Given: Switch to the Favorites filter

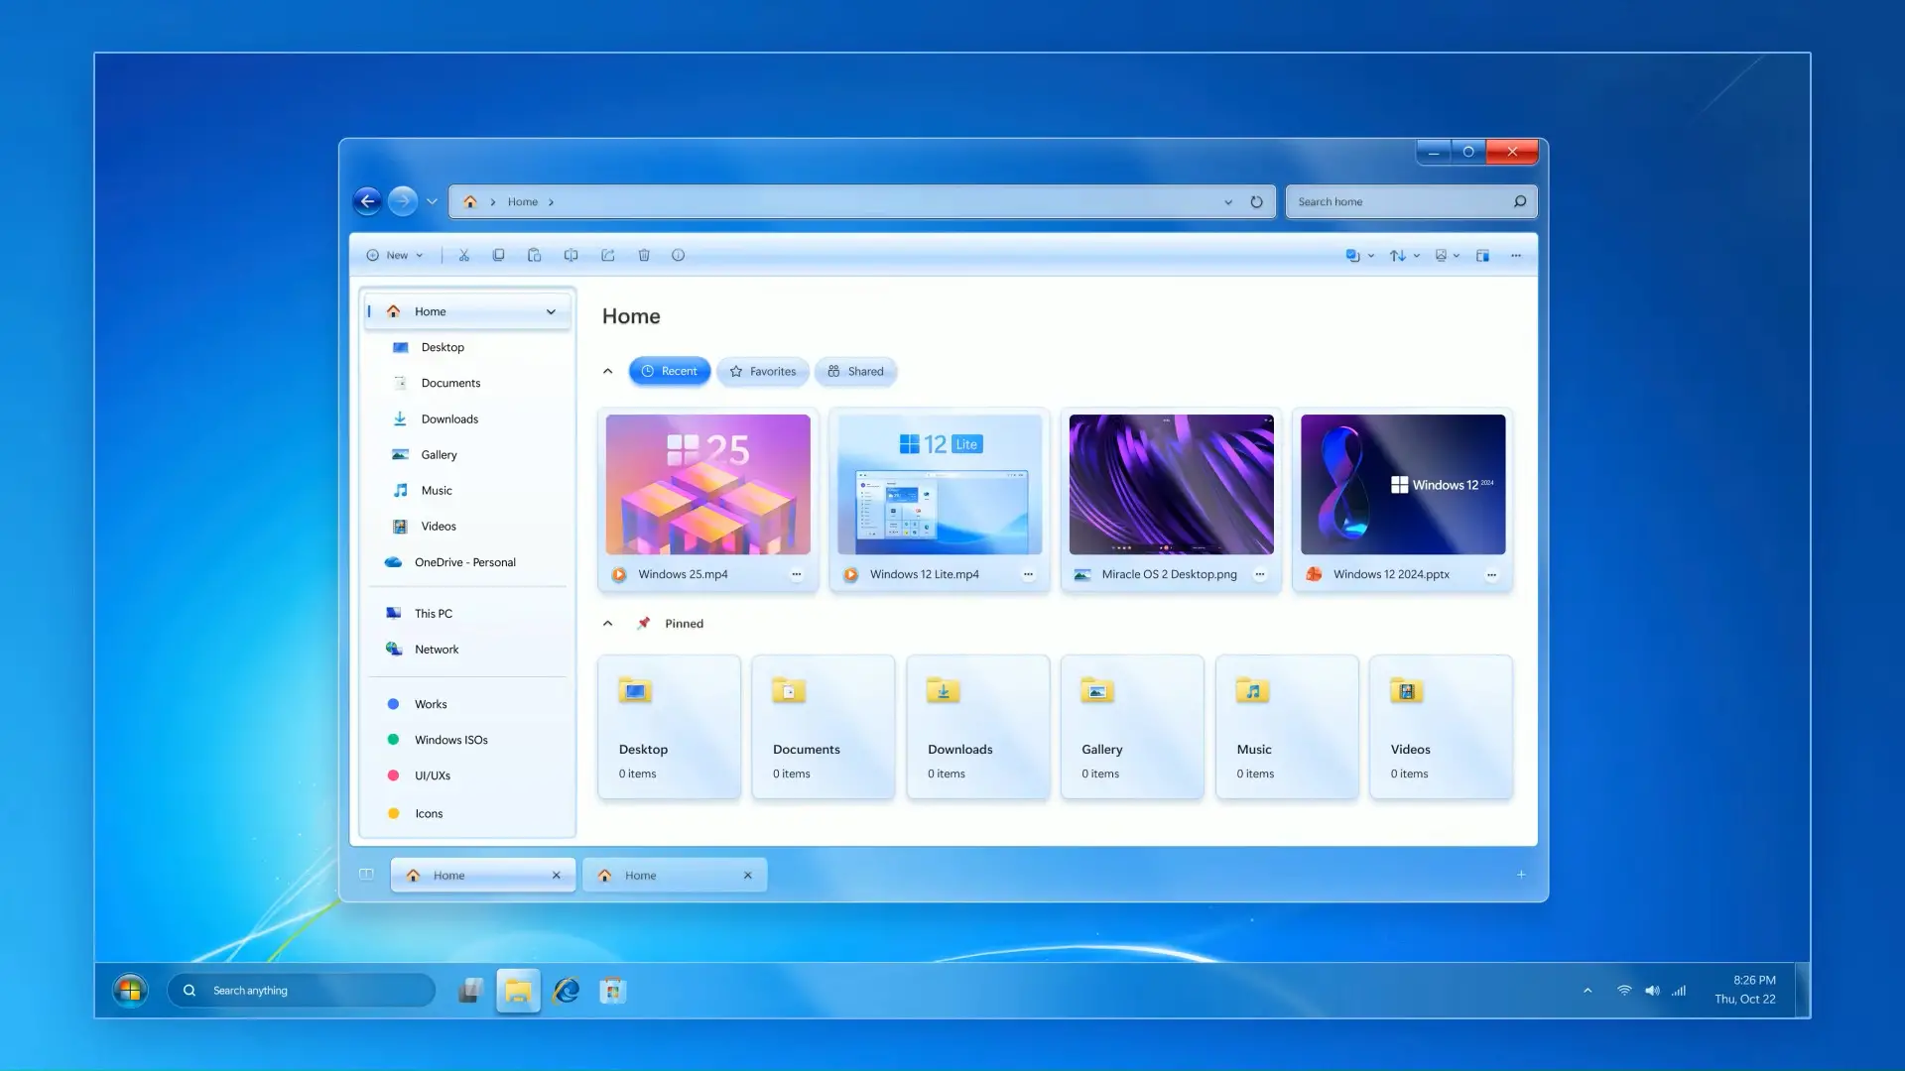Looking at the screenshot, I should click(763, 371).
